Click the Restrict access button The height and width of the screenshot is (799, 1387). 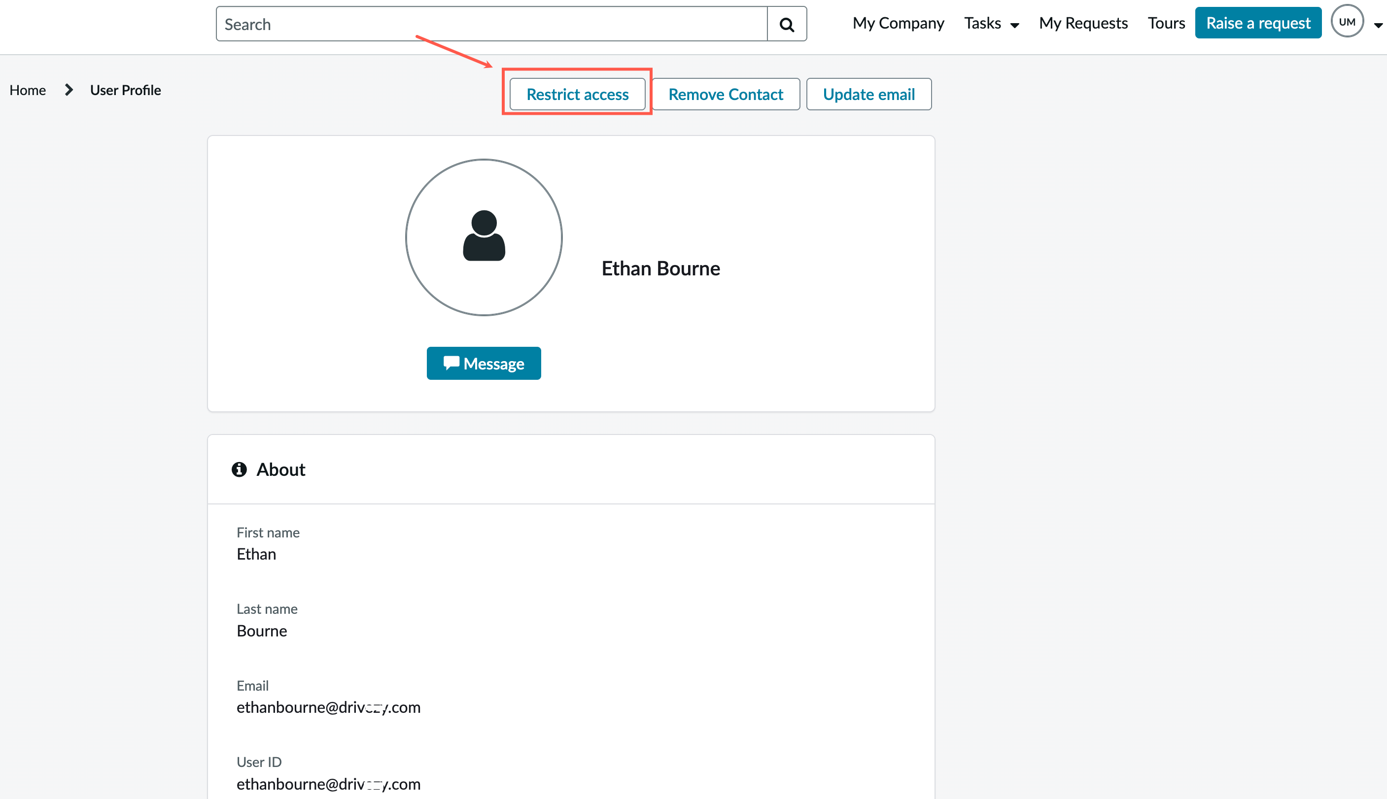click(x=577, y=95)
